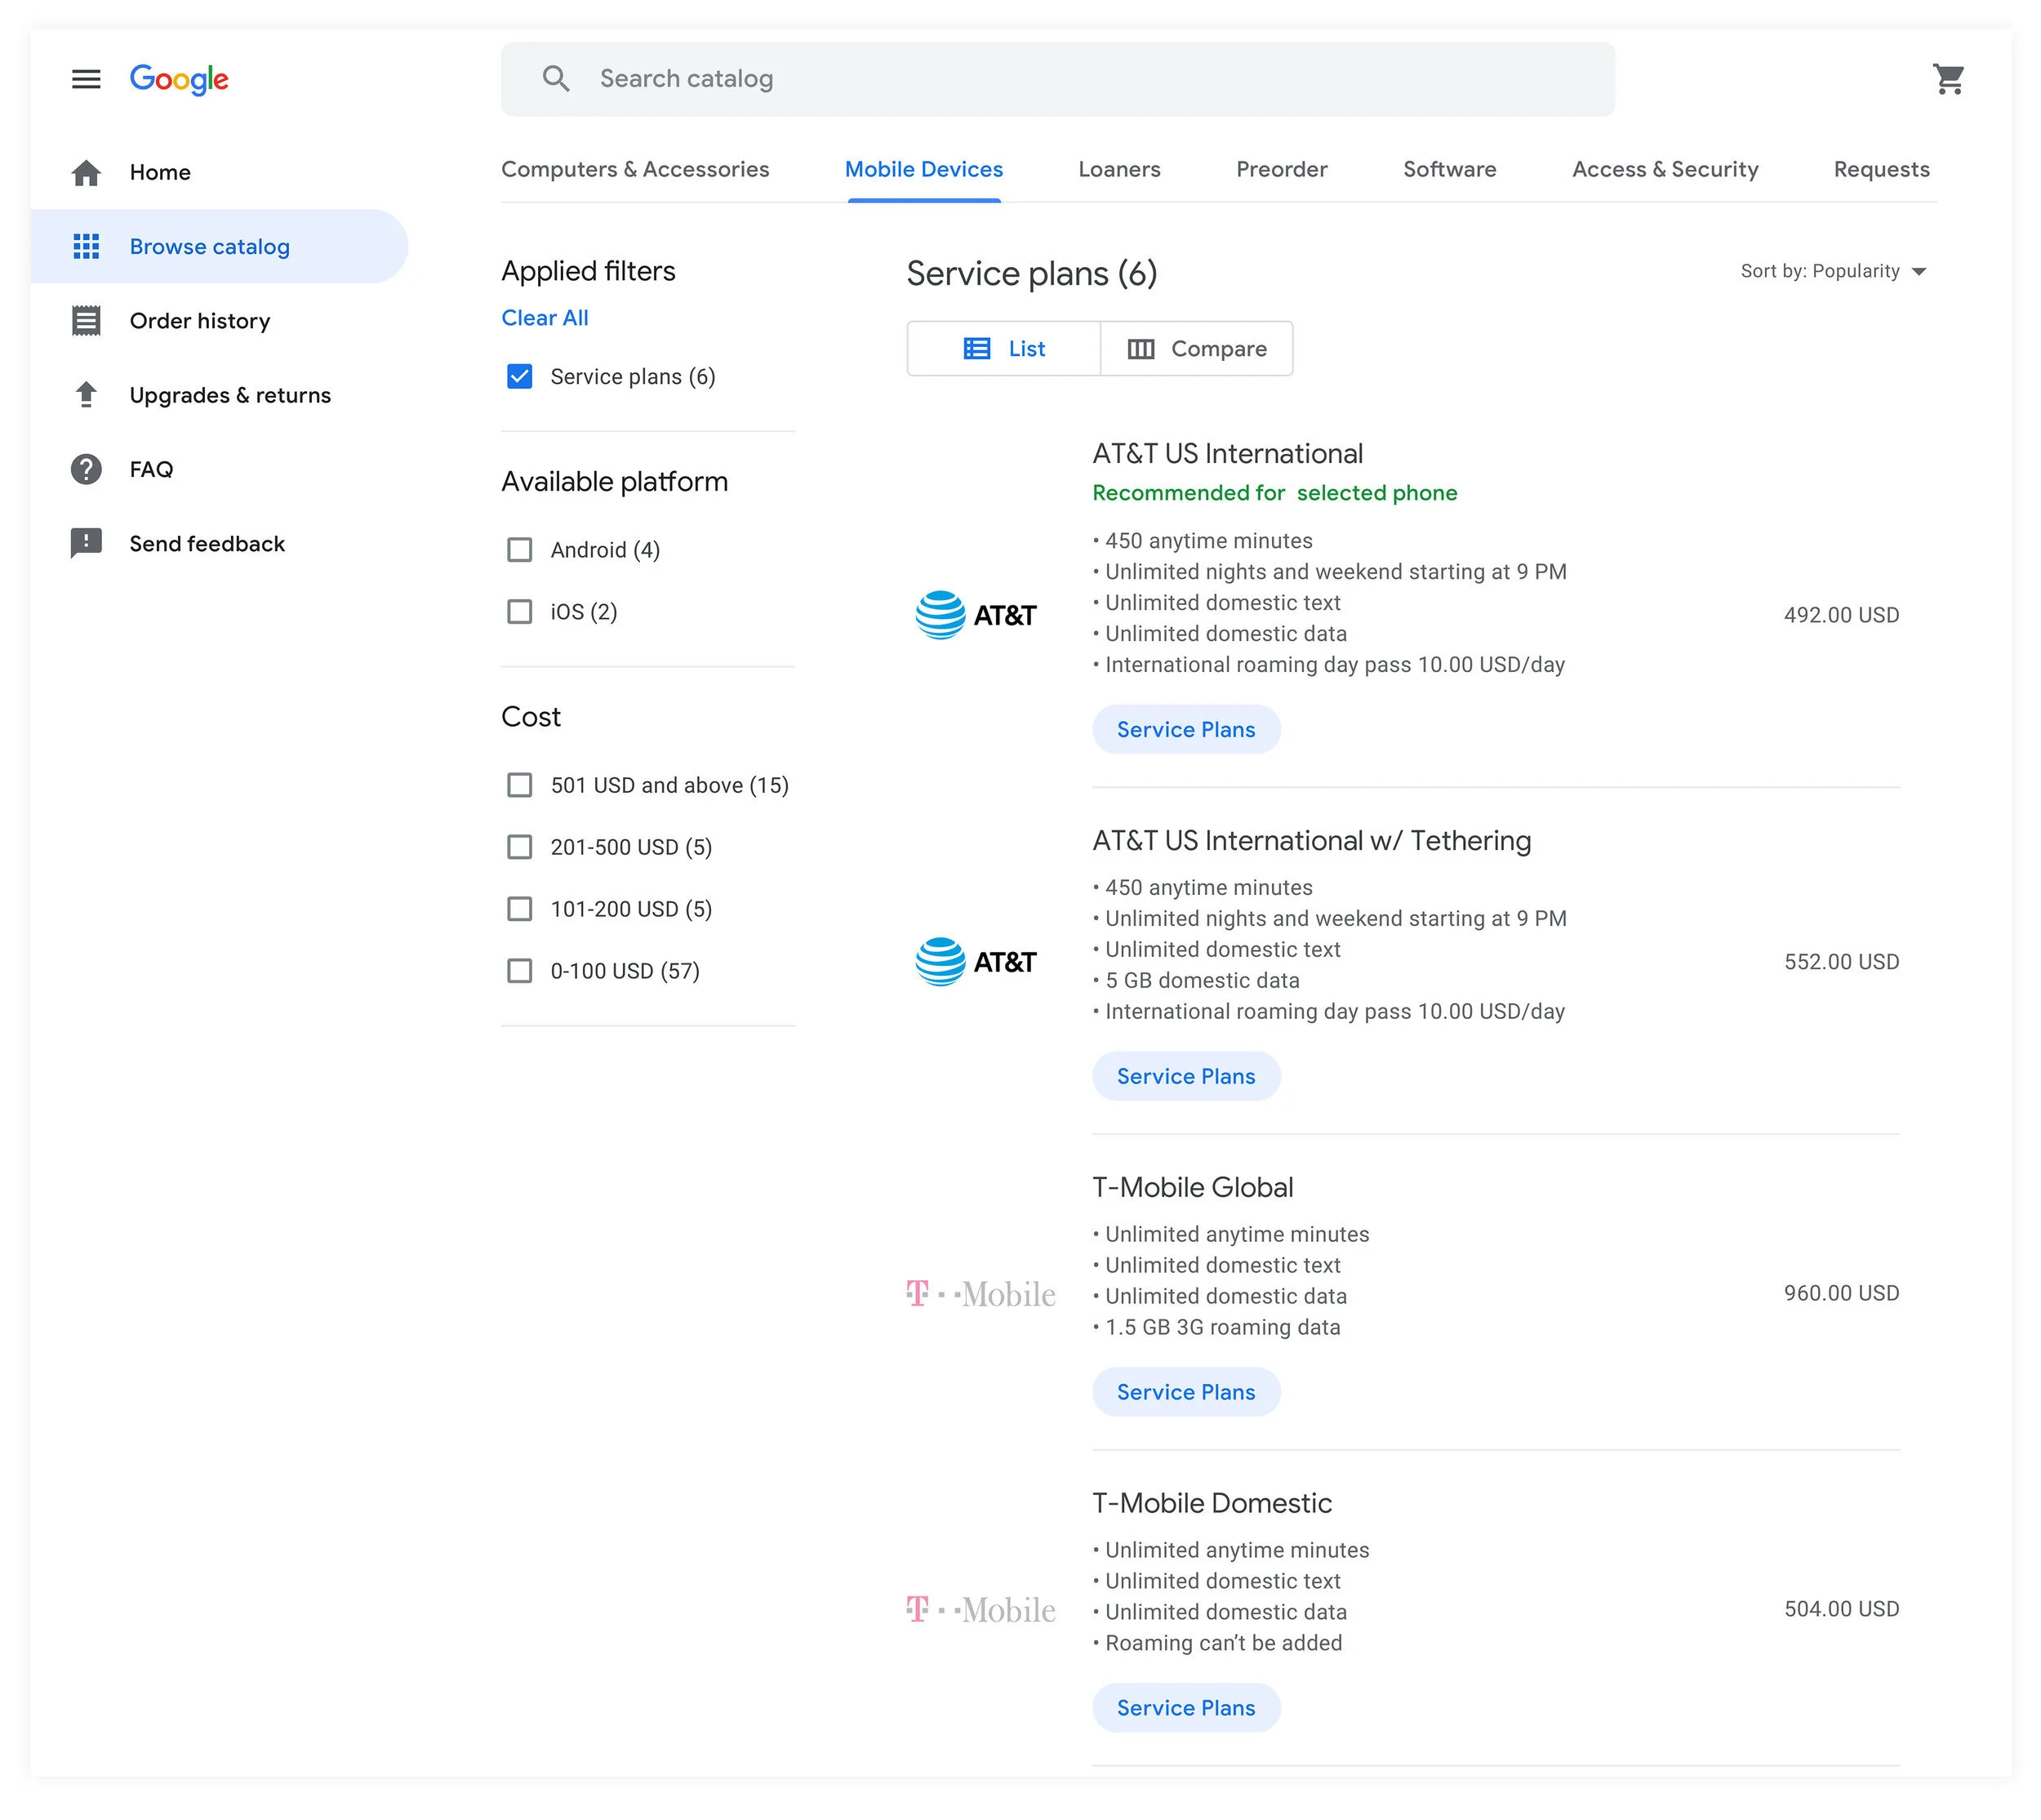This screenshot has width=2041, height=1820.
Task: Click the shopping cart icon
Action: tap(1947, 79)
